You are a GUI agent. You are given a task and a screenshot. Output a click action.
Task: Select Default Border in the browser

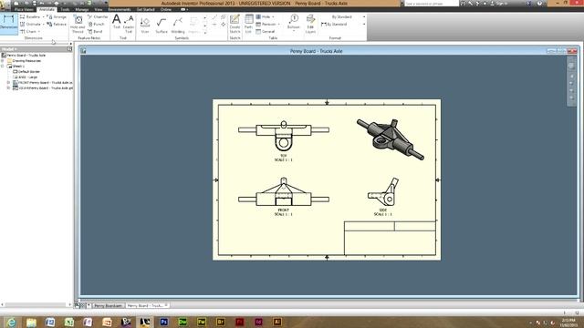point(26,71)
